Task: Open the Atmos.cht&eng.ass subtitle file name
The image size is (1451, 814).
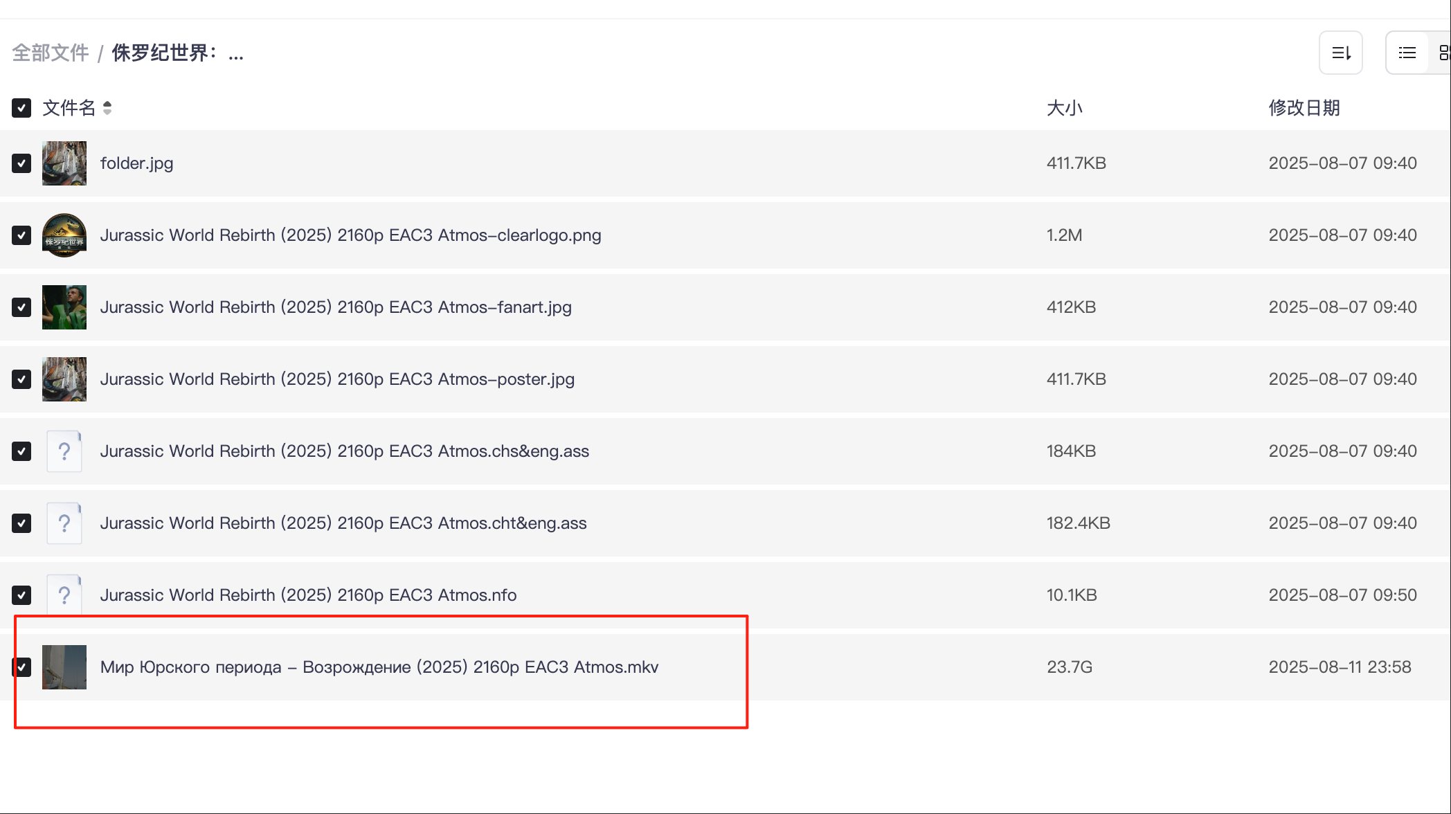Action: point(343,523)
